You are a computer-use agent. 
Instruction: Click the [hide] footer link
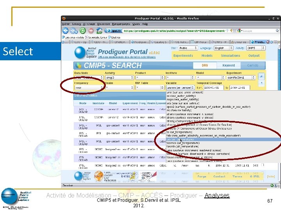pyautogui.click(x=271, y=177)
